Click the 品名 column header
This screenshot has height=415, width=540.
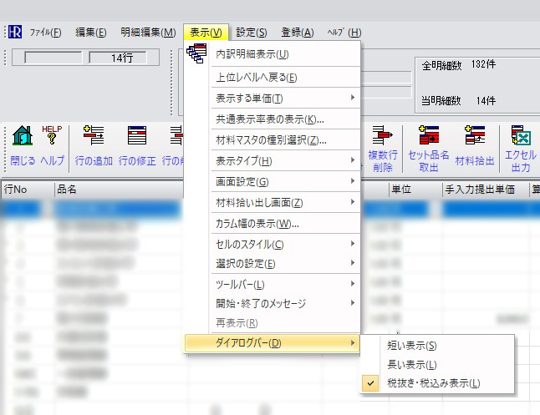click(67, 190)
